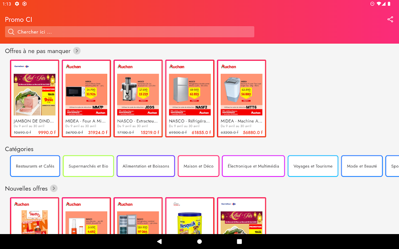This screenshot has width=399, height=249.
Task: Open the first settings gear in status bar
Action: click(17, 4)
